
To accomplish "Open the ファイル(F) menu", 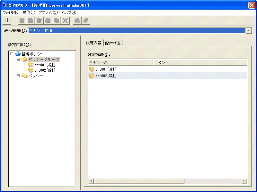I will pos(11,12).
